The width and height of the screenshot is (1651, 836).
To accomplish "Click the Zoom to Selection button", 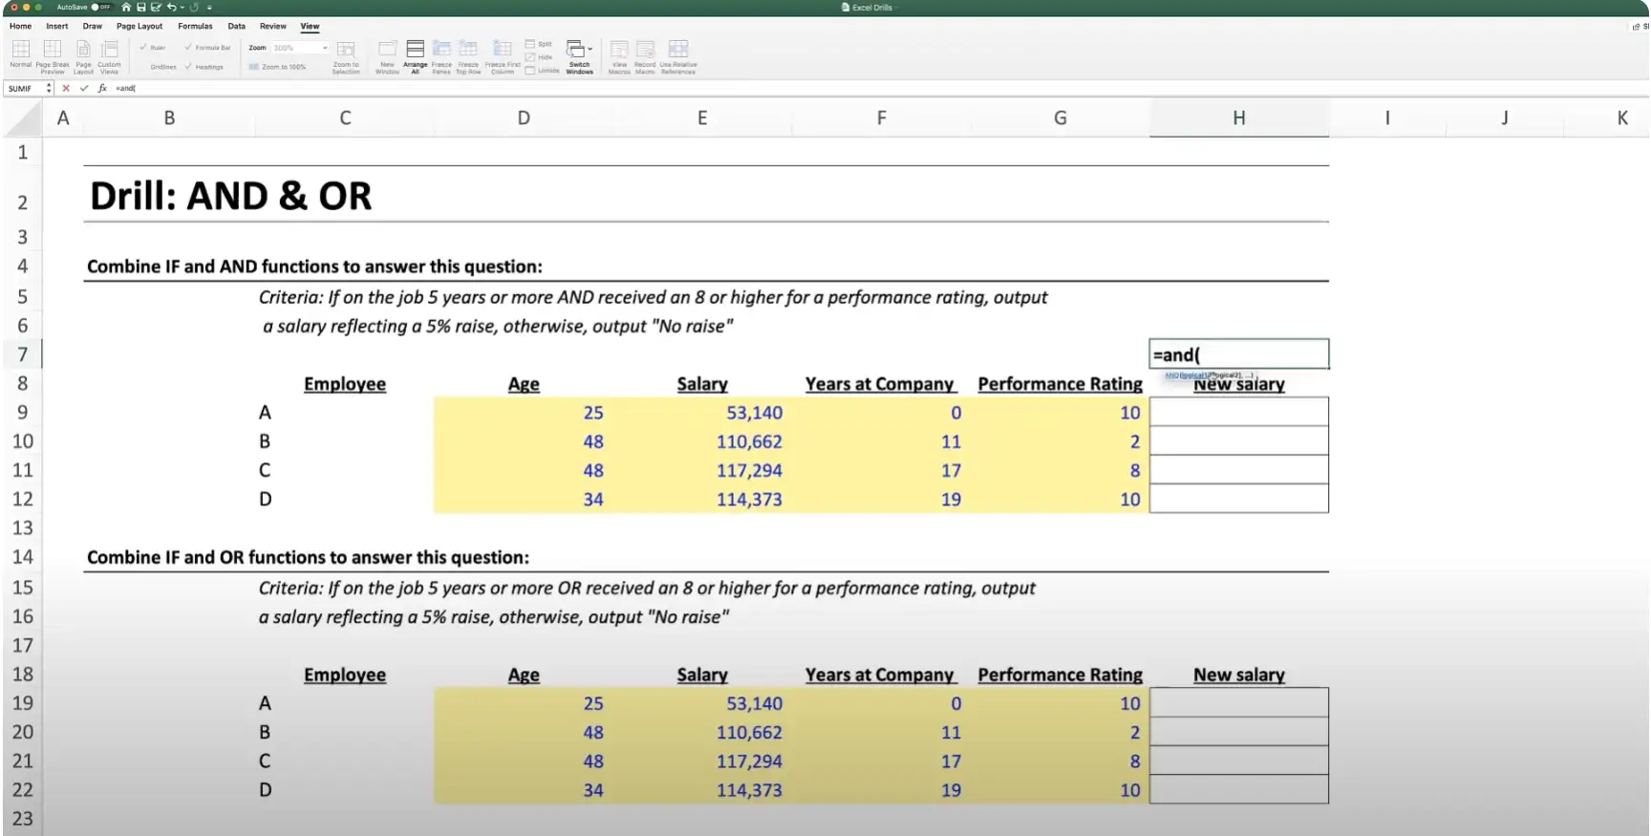I will 346,55.
